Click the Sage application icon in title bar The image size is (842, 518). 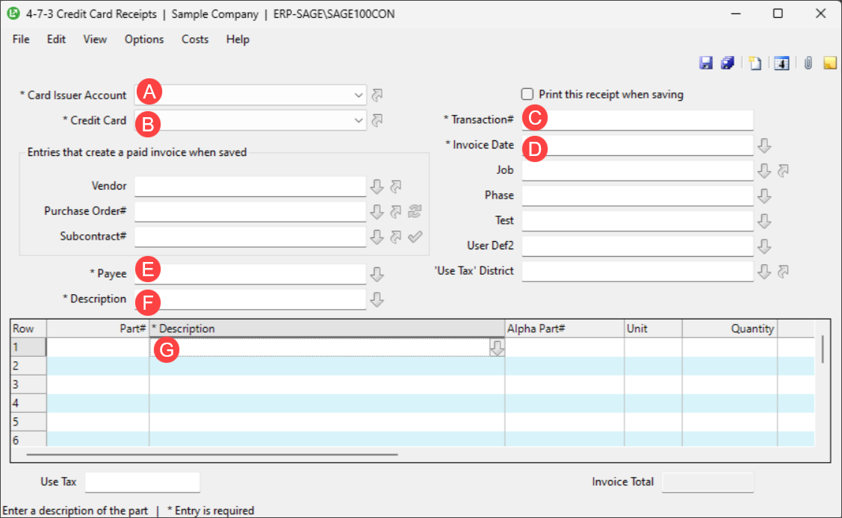[13, 13]
